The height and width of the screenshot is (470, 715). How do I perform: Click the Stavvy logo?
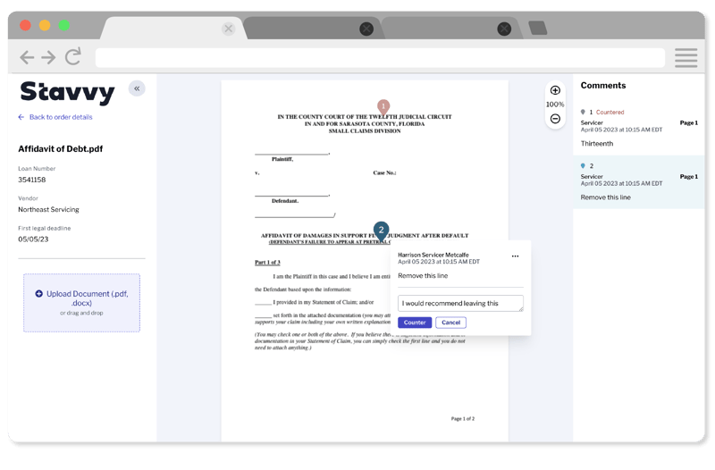[68, 93]
